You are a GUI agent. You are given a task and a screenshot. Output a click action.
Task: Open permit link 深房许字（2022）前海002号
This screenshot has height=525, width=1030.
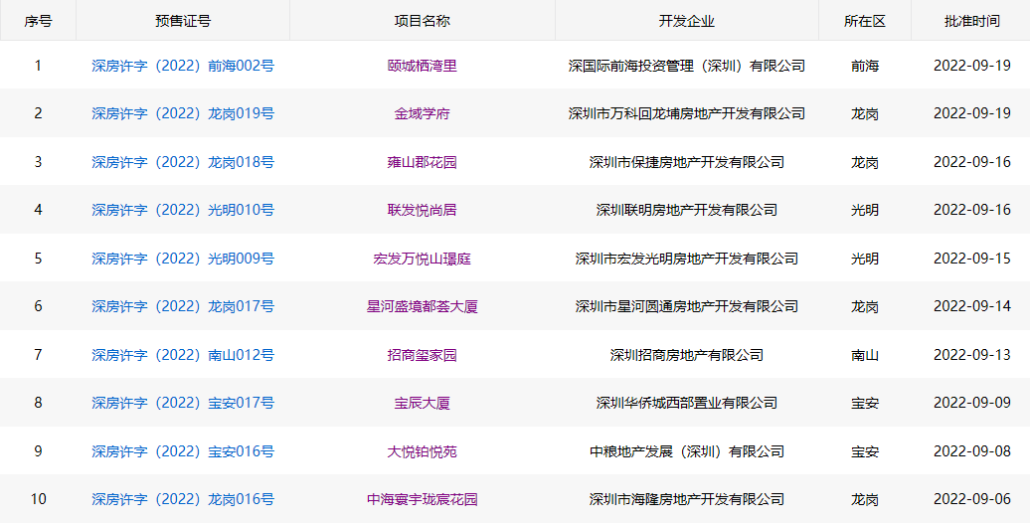click(x=183, y=66)
